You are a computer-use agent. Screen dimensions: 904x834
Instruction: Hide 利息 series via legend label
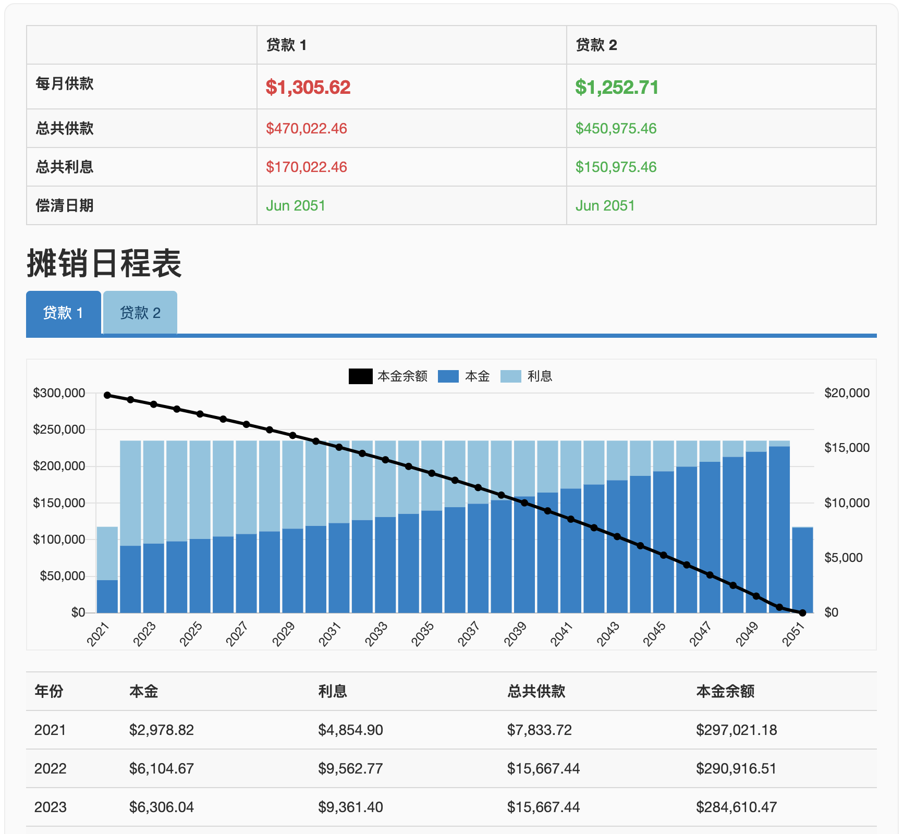[x=540, y=376]
